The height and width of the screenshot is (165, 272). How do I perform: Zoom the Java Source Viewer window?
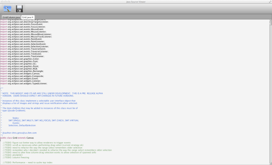(9, 2)
